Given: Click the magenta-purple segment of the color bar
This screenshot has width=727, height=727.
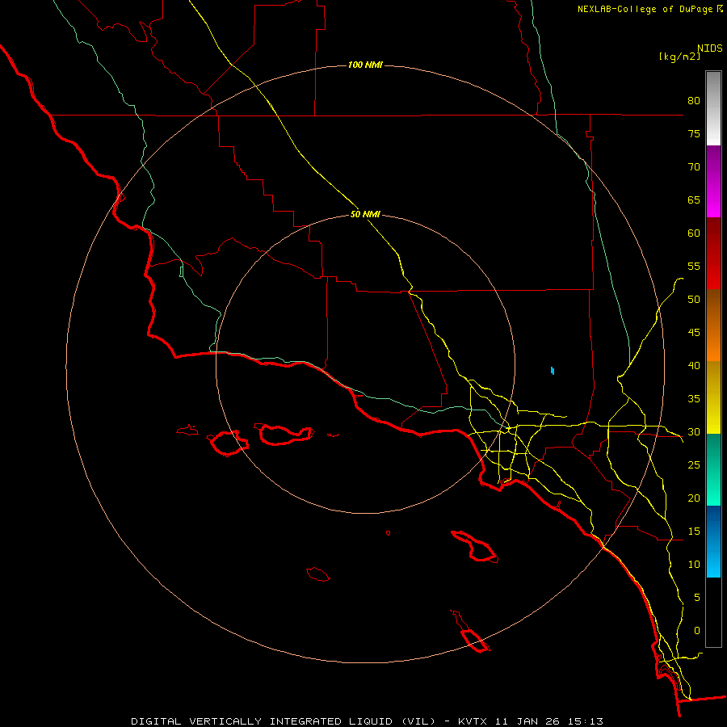Looking at the screenshot, I should 713,181.
